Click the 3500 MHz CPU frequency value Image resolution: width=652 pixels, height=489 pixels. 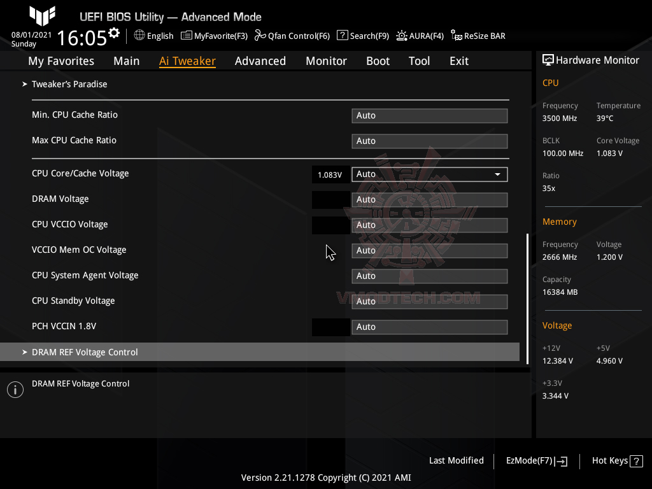560,118
